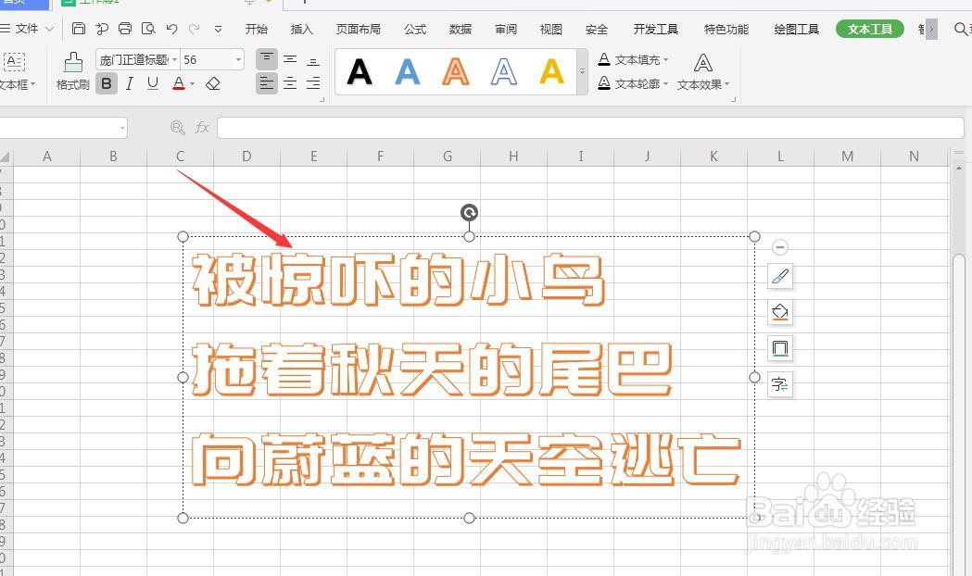Select column G header
The image size is (972, 576).
coord(447,157)
